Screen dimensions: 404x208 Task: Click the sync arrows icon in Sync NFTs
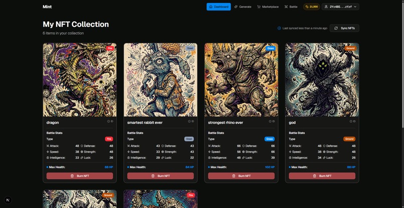tap(336, 28)
